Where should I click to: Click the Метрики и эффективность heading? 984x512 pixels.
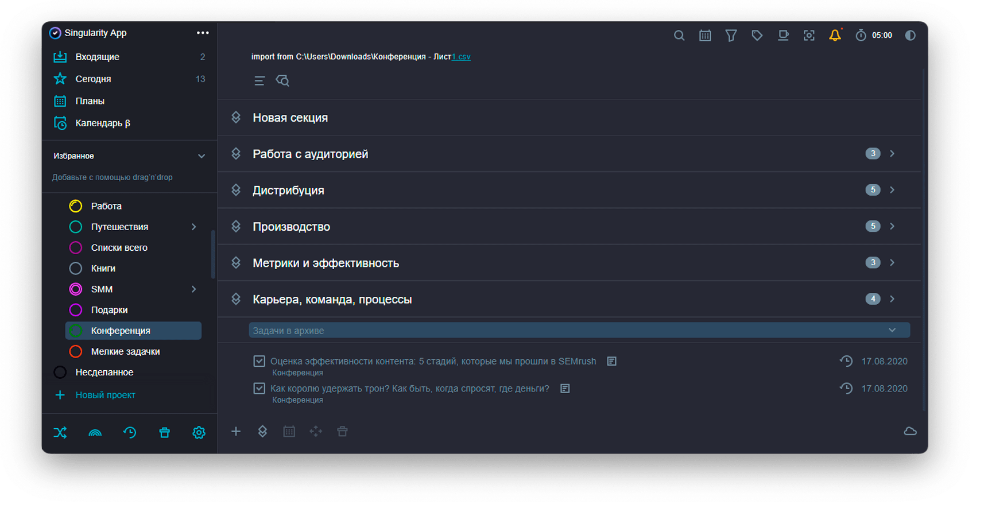pyautogui.click(x=326, y=263)
